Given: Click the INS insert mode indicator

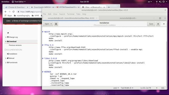Looking at the screenshot, I should pos(163,88).
